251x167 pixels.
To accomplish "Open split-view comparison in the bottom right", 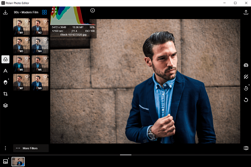I will click(246, 148).
